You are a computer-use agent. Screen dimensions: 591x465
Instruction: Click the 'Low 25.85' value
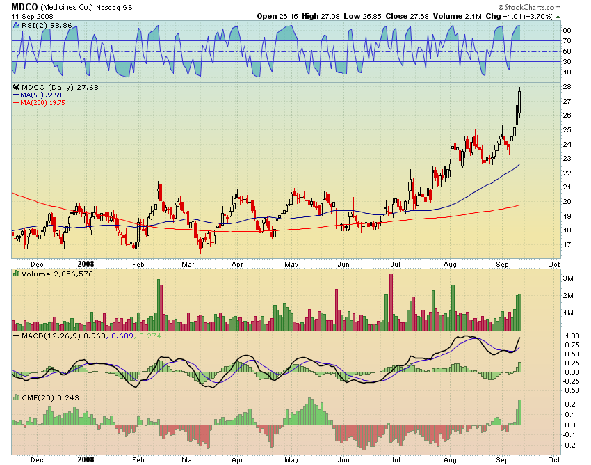click(x=362, y=16)
